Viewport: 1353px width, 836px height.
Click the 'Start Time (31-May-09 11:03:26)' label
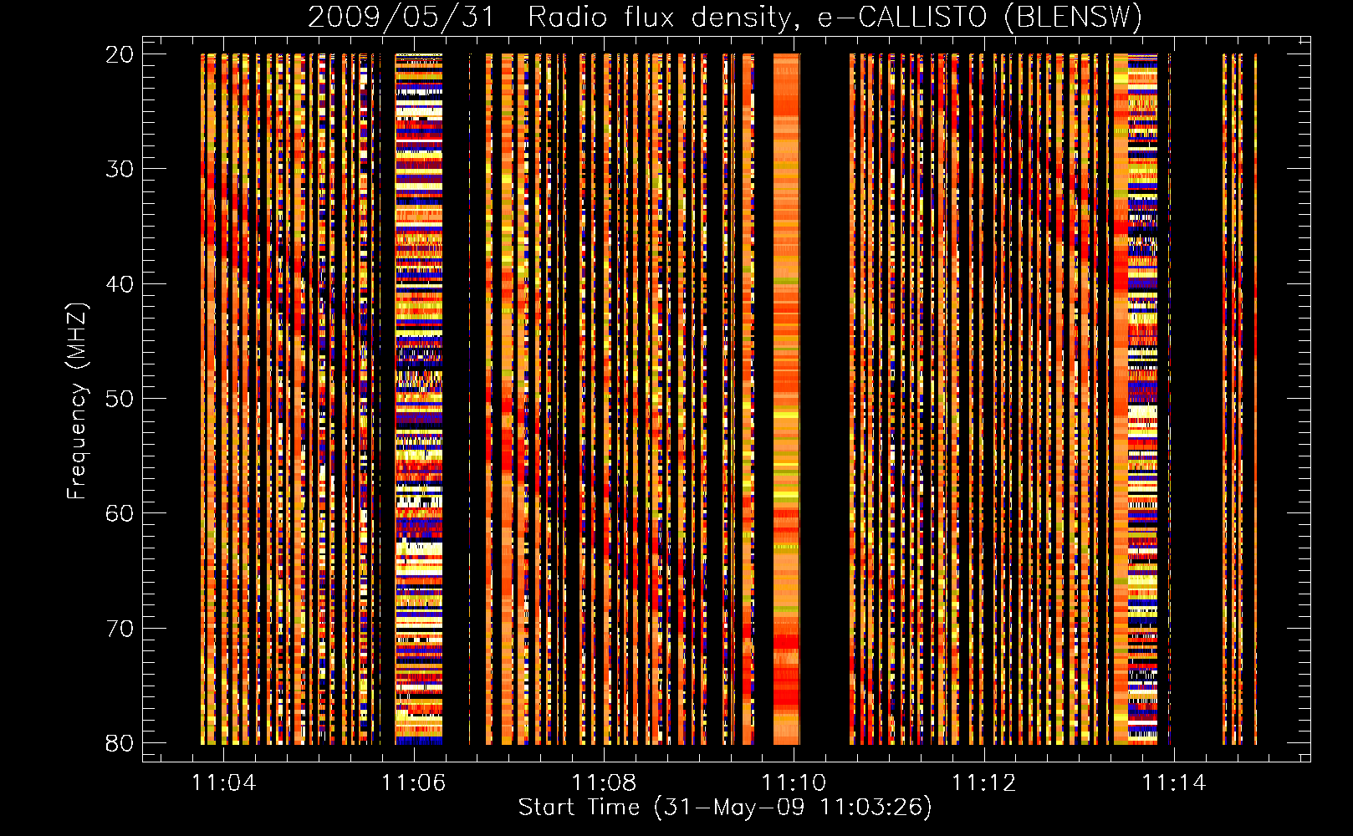(725, 808)
